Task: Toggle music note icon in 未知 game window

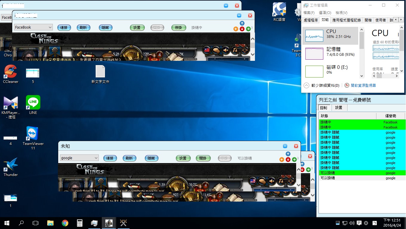Action: tap(281, 181)
